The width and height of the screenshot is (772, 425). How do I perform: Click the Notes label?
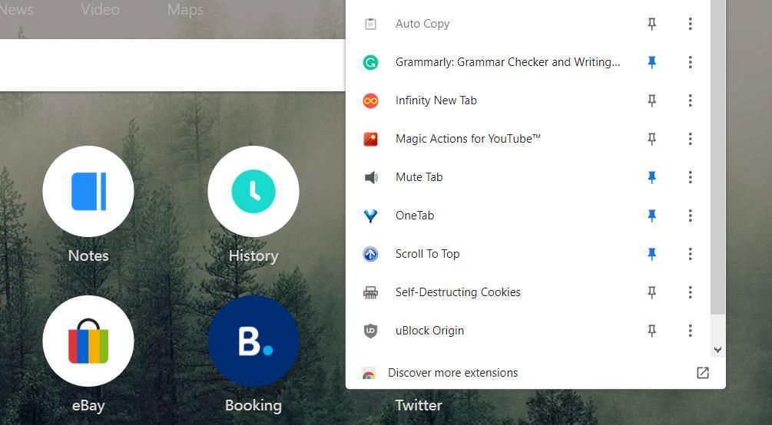click(88, 255)
